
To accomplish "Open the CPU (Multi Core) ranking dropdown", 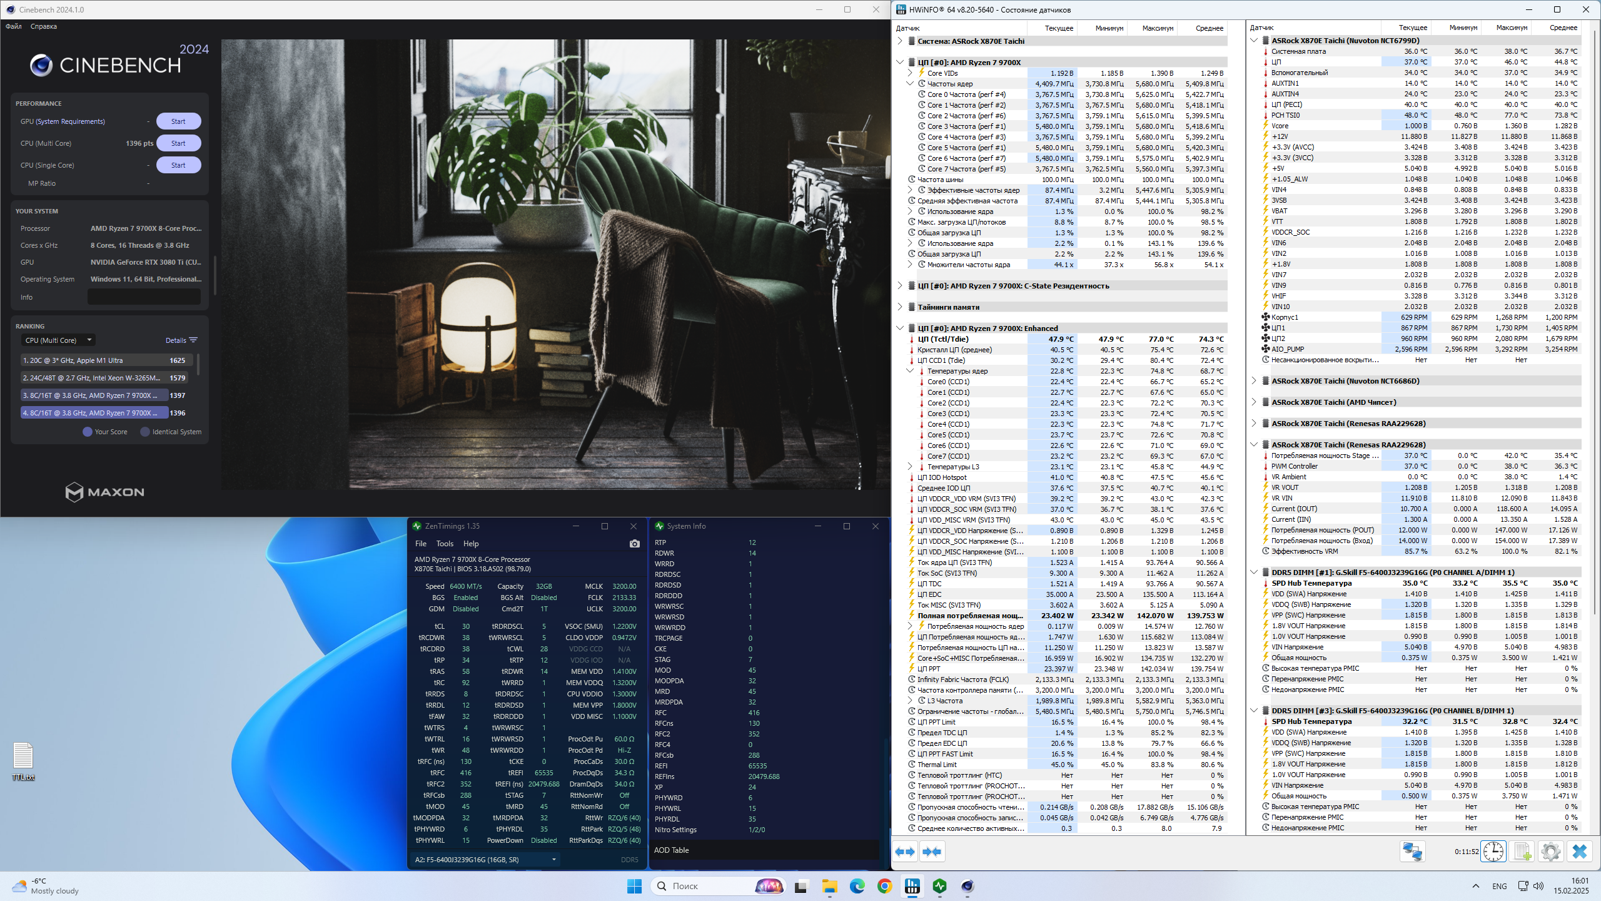I will click(x=58, y=340).
